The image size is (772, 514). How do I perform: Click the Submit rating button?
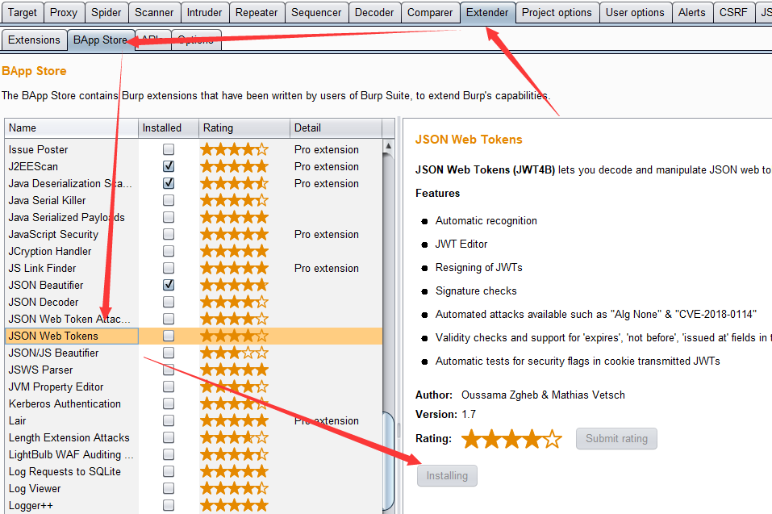coord(616,439)
